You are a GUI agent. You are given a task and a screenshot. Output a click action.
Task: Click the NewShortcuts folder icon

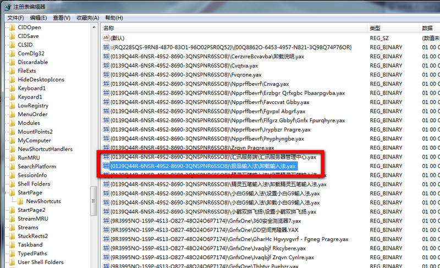(21, 201)
